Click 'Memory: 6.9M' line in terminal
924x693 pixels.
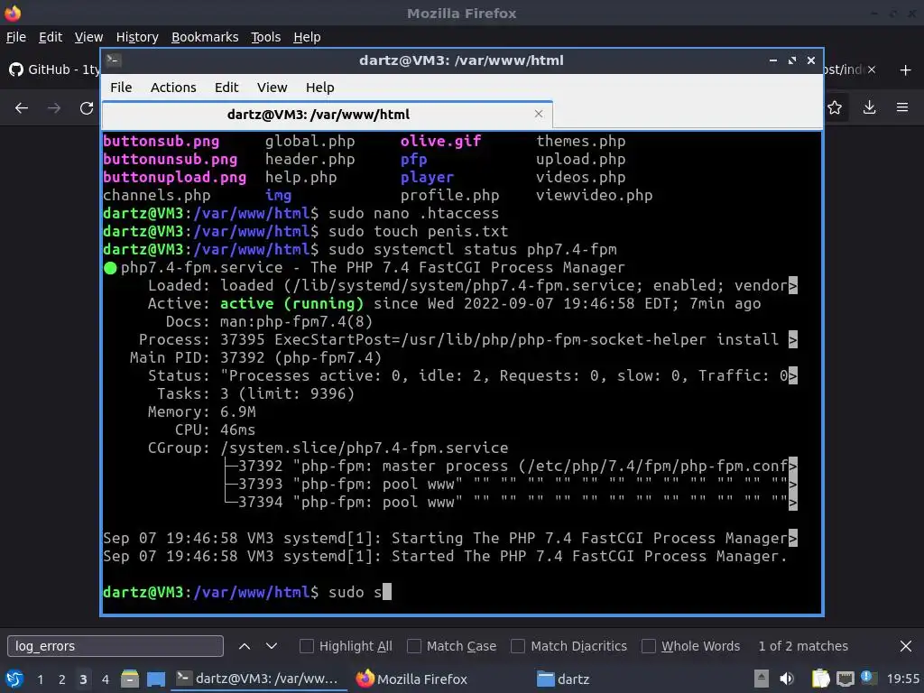click(201, 411)
